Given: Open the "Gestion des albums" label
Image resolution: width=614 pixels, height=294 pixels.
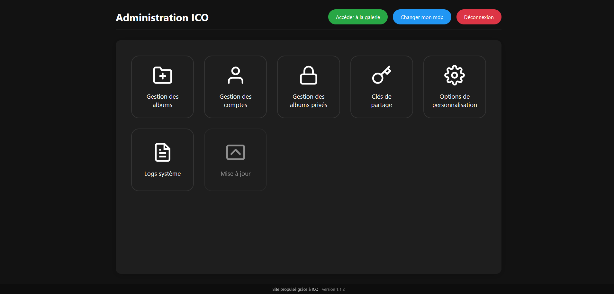Looking at the screenshot, I should point(162,101).
